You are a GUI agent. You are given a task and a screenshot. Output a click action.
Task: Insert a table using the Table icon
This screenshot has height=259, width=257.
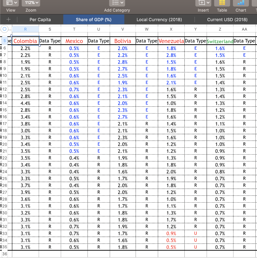(x=222, y=3)
